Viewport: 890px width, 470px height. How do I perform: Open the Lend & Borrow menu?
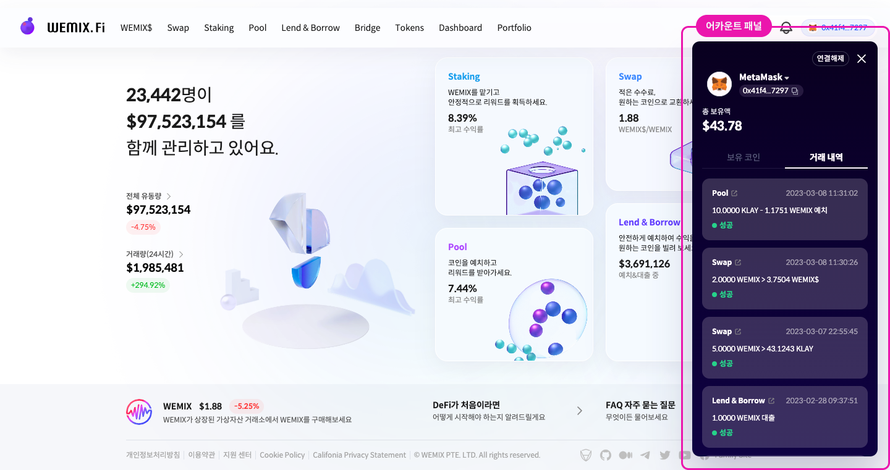click(310, 28)
